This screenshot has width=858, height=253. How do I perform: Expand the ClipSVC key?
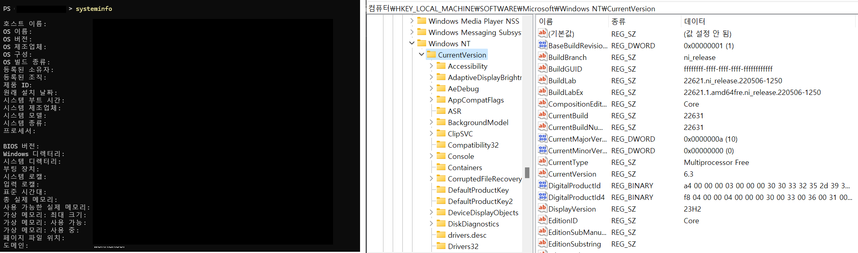[x=431, y=133]
